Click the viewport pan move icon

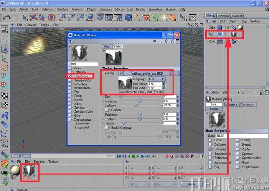pos(188,25)
